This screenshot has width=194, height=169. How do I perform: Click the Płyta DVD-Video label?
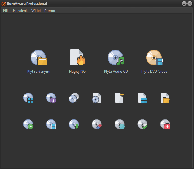pos(155,72)
